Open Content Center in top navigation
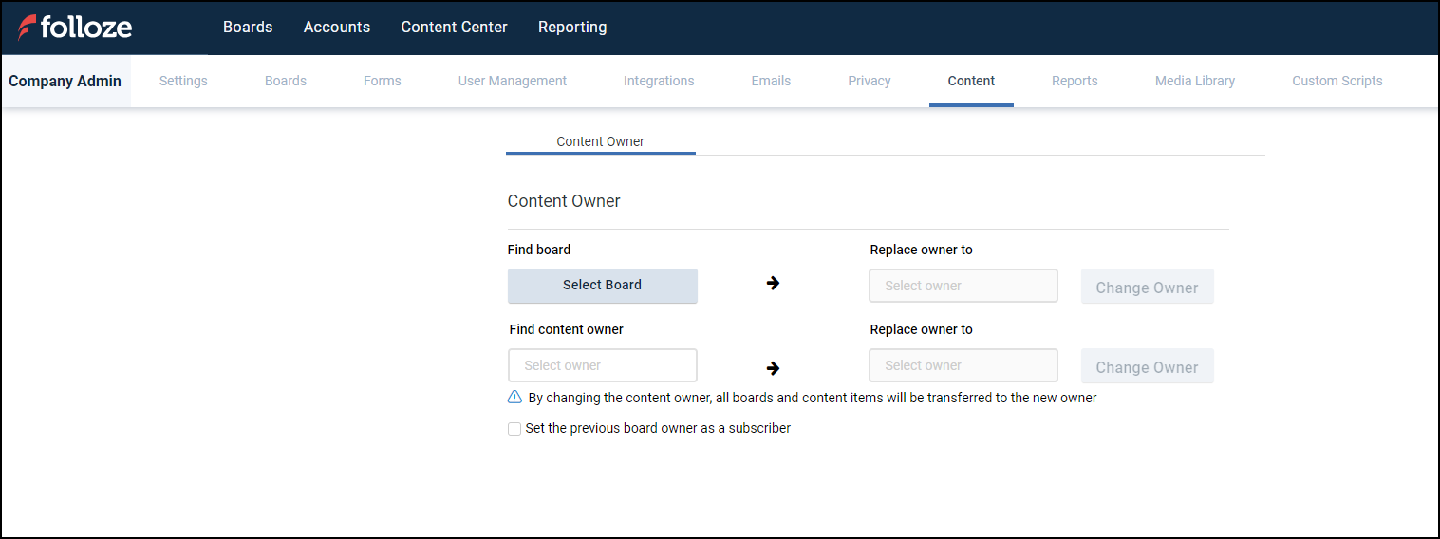Screen dimensions: 1440x539 pyautogui.click(x=454, y=28)
